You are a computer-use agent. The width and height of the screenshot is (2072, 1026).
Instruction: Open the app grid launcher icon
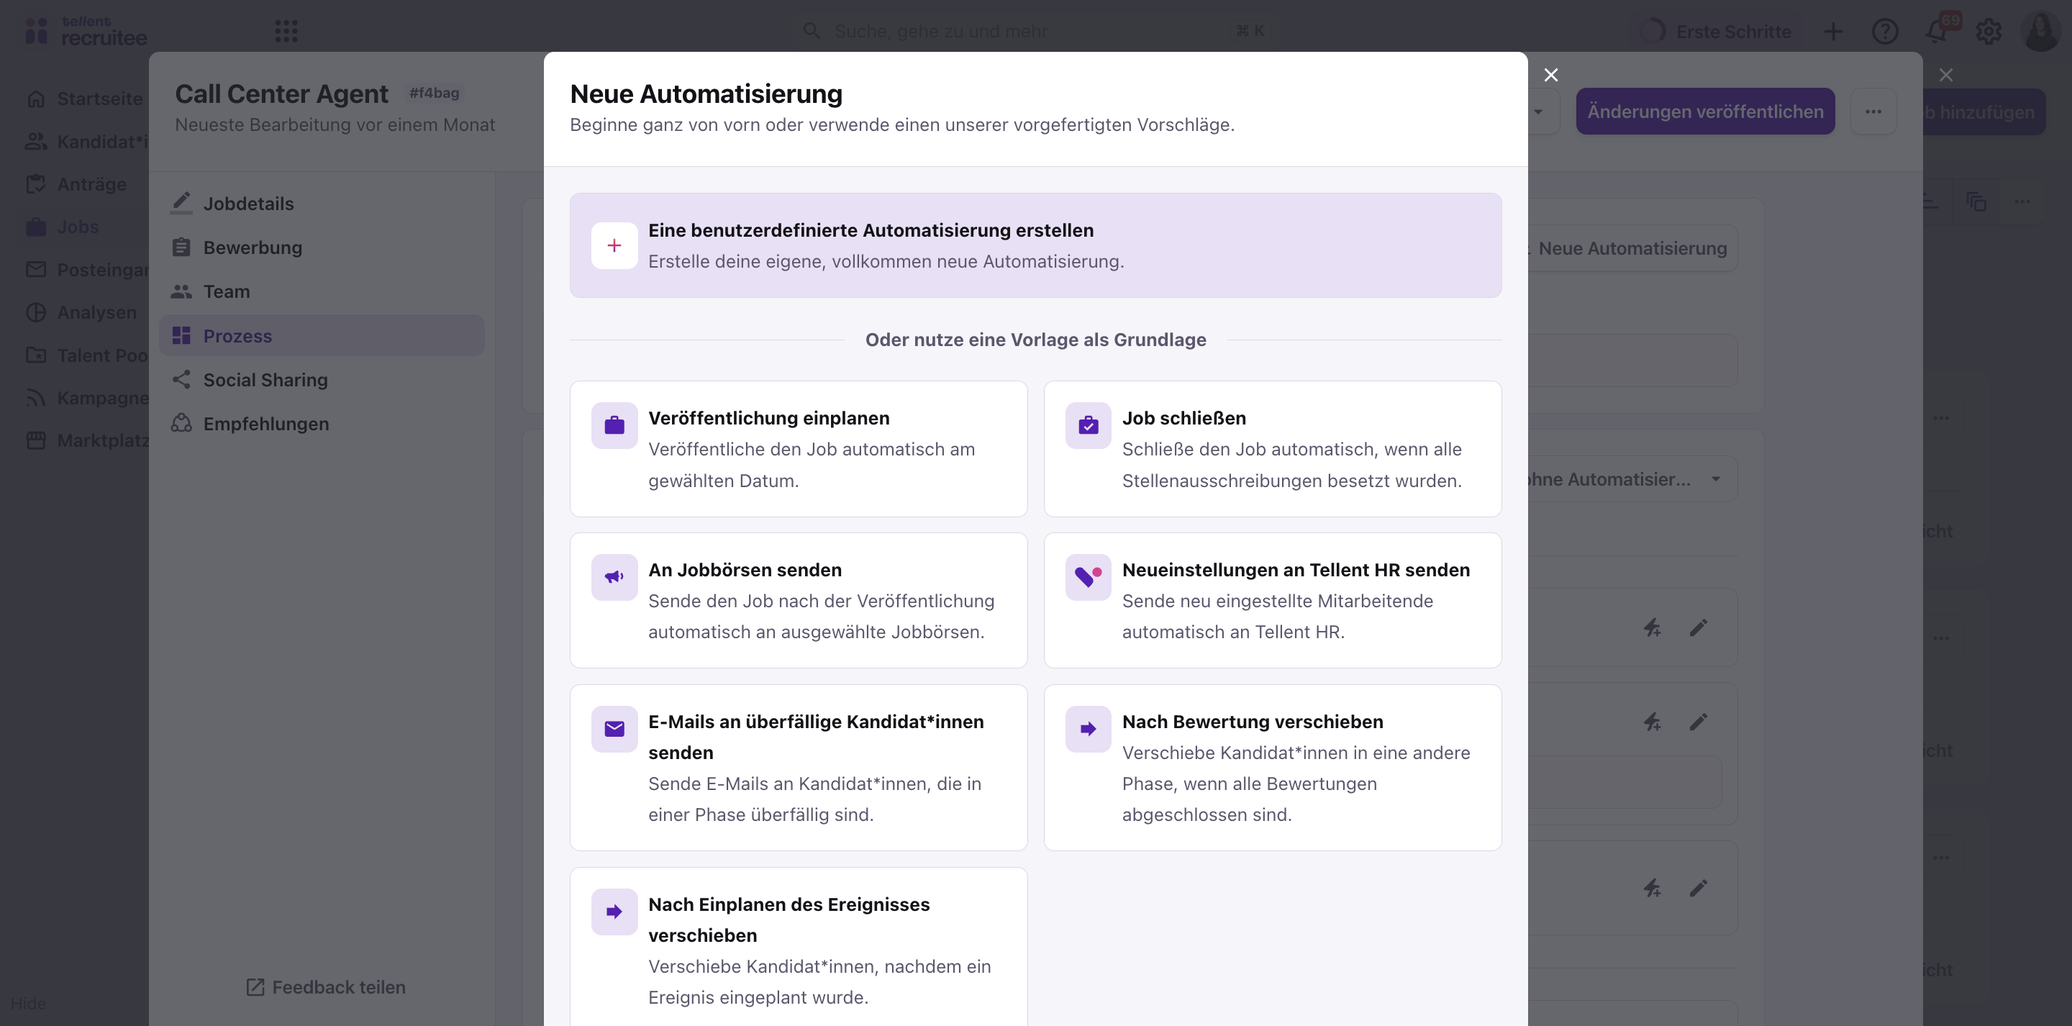pyautogui.click(x=286, y=32)
